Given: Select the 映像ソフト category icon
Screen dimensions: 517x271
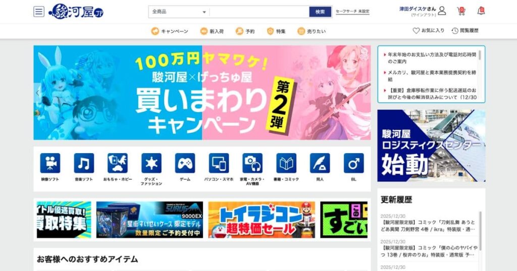Looking at the screenshot, I should tap(50, 163).
